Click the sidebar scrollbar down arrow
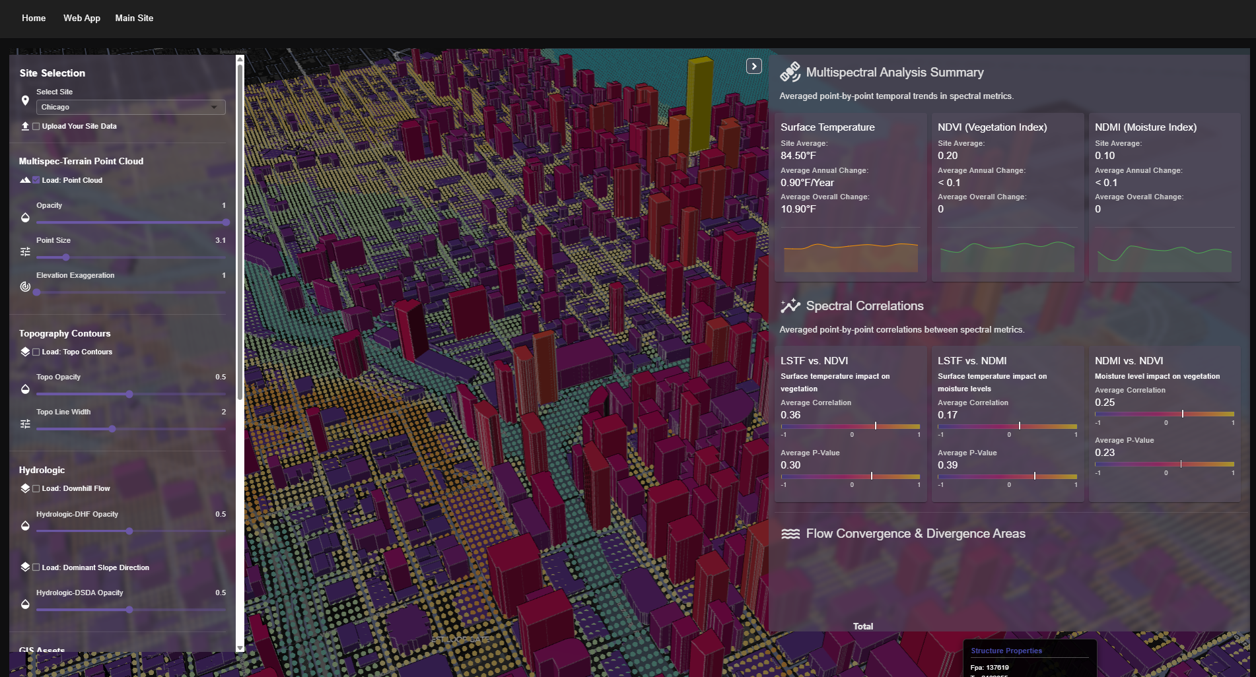This screenshot has width=1256, height=677. [x=240, y=648]
